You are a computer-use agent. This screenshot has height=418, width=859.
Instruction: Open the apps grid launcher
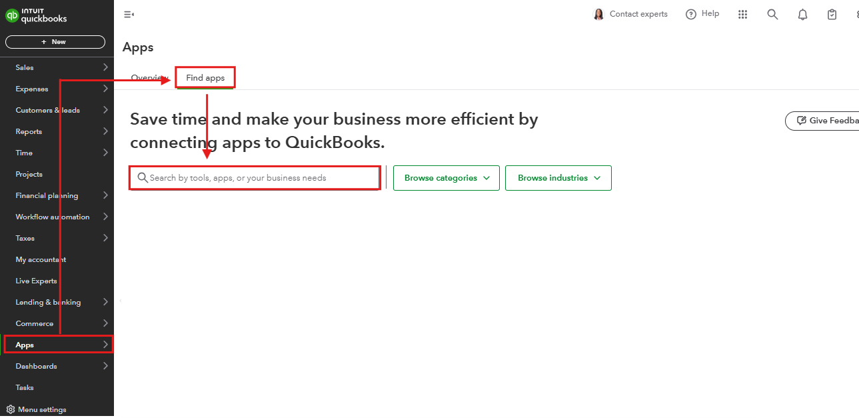[742, 14]
